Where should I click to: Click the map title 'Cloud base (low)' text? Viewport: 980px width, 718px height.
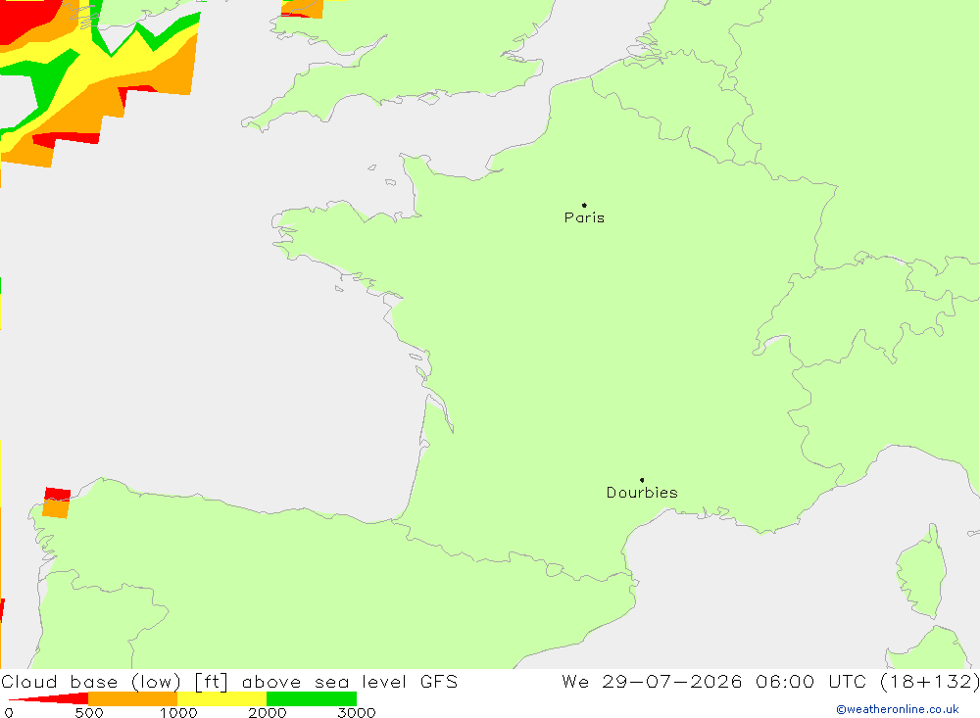[x=91, y=682]
